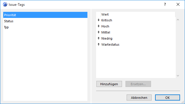This screenshot has height=104, width=185.
Task: Cancel with the Abbrechen button
Action: [139, 98]
